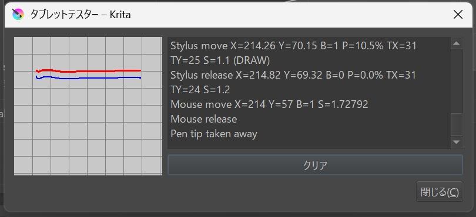The image size is (476, 217).
Task: Select the "Stylus release X=214.82" log line
Action: coord(293,75)
